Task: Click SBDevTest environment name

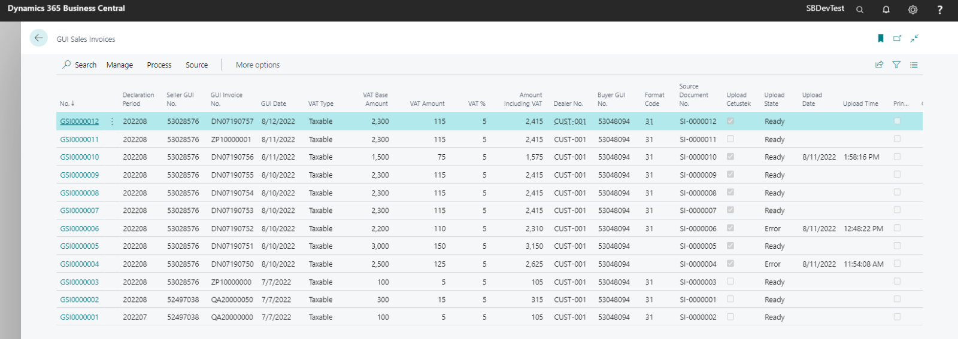Action: click(x=825, y=8)
